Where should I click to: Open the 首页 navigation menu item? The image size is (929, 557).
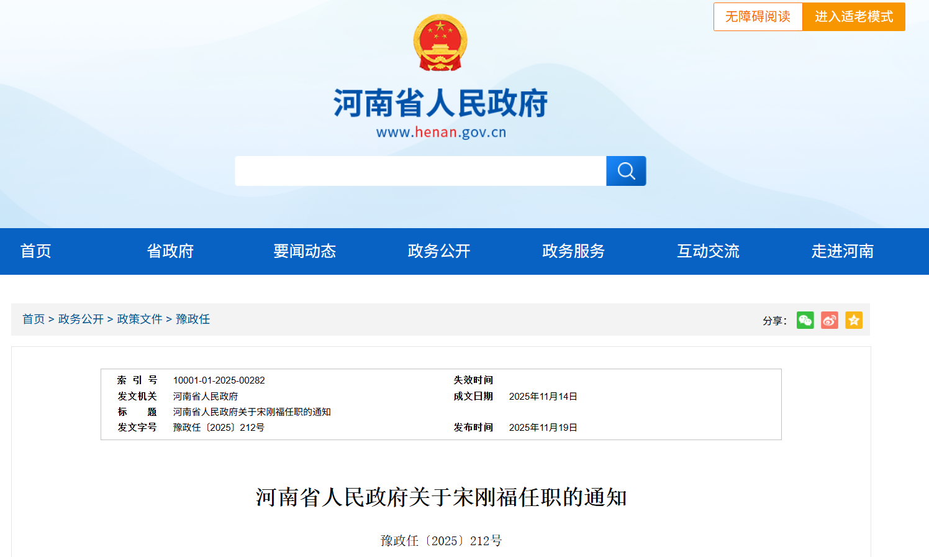click(x=35, y=251)
